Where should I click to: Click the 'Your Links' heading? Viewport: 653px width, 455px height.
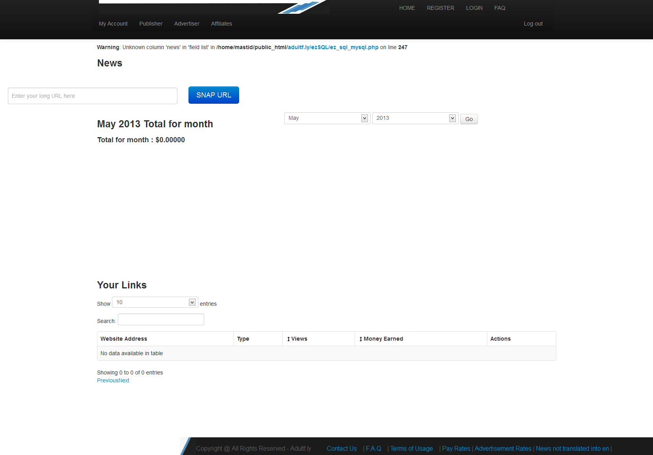coord(122,285)
